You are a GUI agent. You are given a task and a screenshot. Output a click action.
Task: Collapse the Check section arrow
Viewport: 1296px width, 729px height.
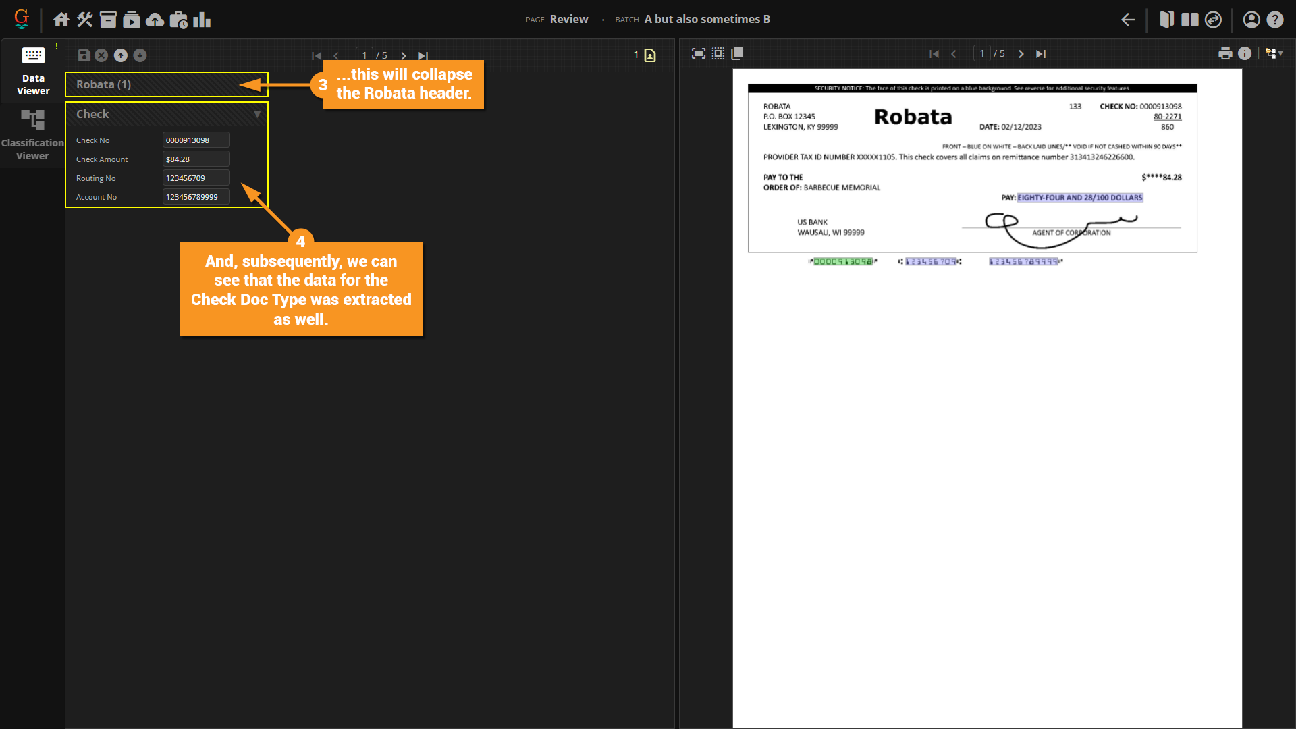click(x=257, y=114)
